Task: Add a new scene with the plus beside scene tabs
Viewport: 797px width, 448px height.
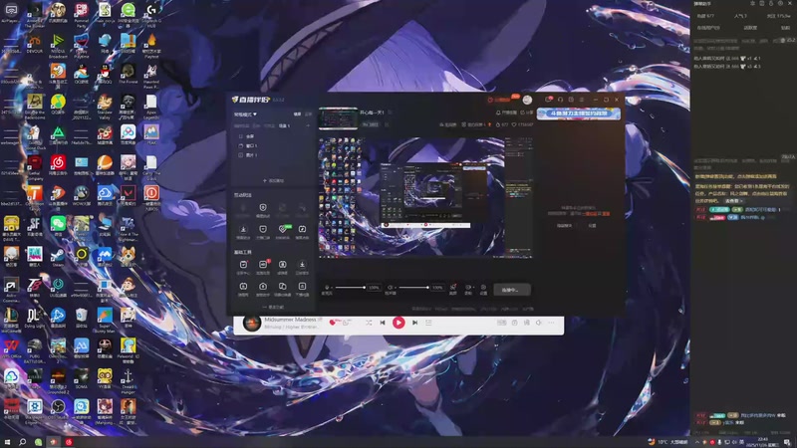Action: pos(308,125)
